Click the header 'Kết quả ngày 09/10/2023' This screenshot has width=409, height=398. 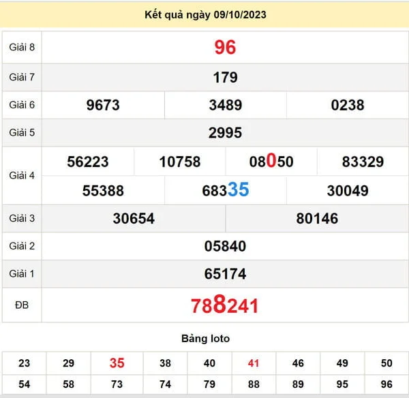click(204, 15)
